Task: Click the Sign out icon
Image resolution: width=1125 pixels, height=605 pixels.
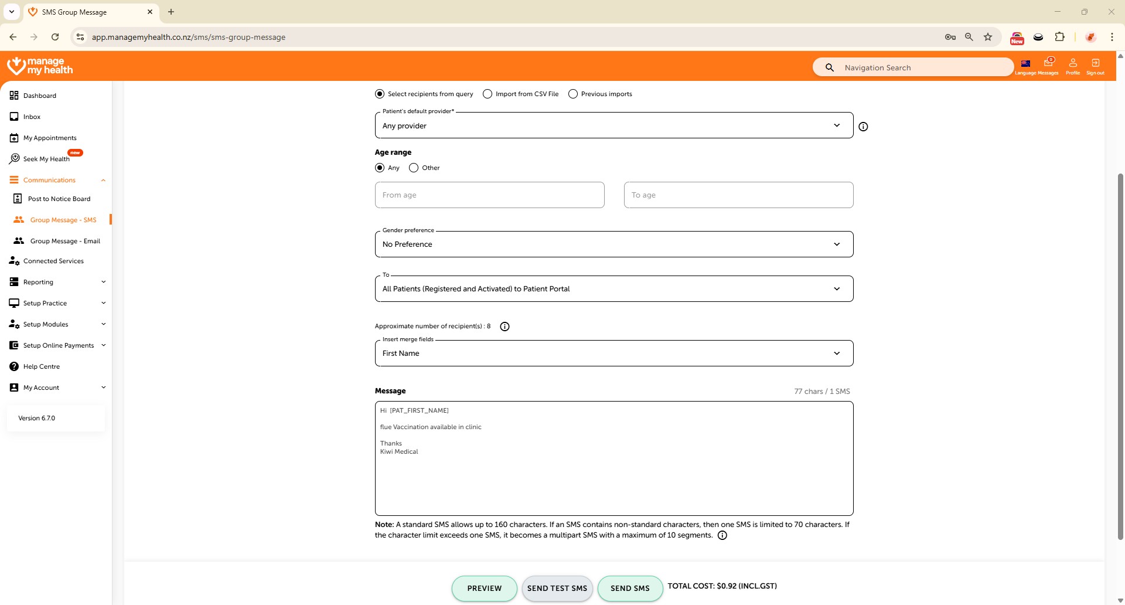Action: click(1095, 63)
